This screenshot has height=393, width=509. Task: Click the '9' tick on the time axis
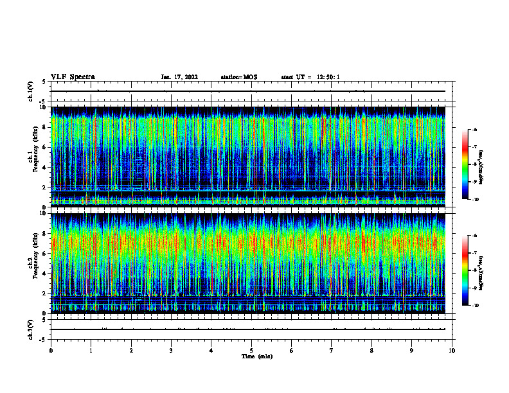[x=411, y=351]
